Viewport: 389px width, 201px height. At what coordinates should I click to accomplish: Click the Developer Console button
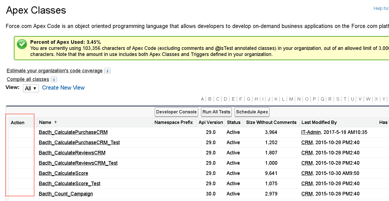pyautogui.click(x=176, y=112)
